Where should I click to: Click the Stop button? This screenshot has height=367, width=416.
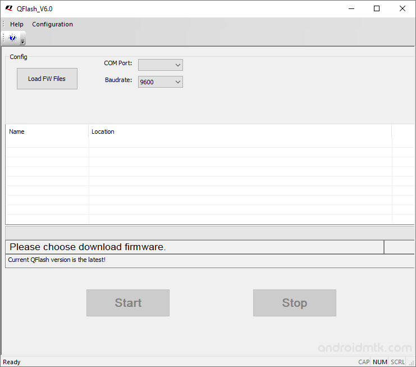(295, 303)
